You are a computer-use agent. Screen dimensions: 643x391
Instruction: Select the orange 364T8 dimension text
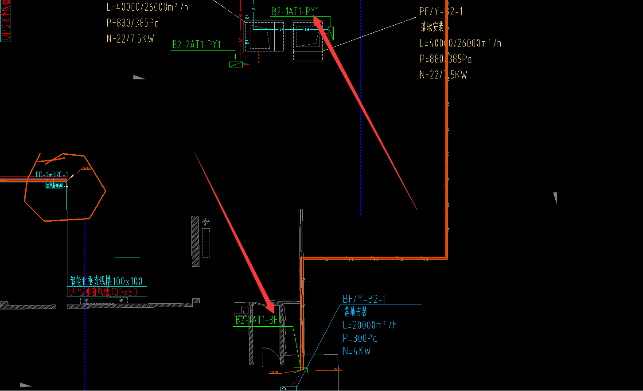[274, 372]
